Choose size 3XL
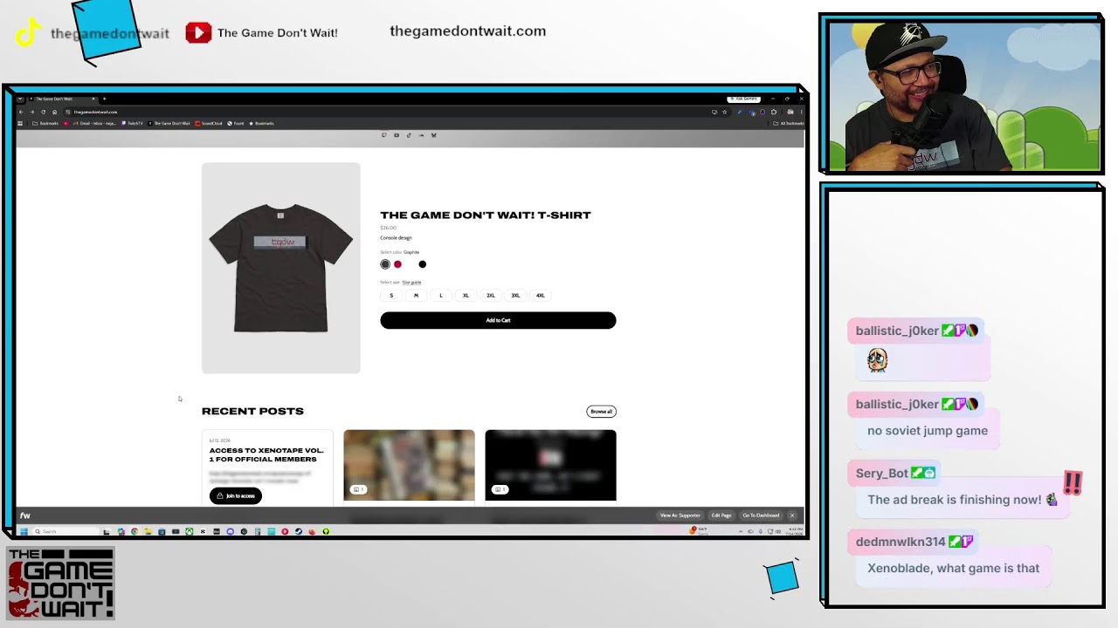The height and width of the screenshot is (628, 1118). tap(515, 296)
